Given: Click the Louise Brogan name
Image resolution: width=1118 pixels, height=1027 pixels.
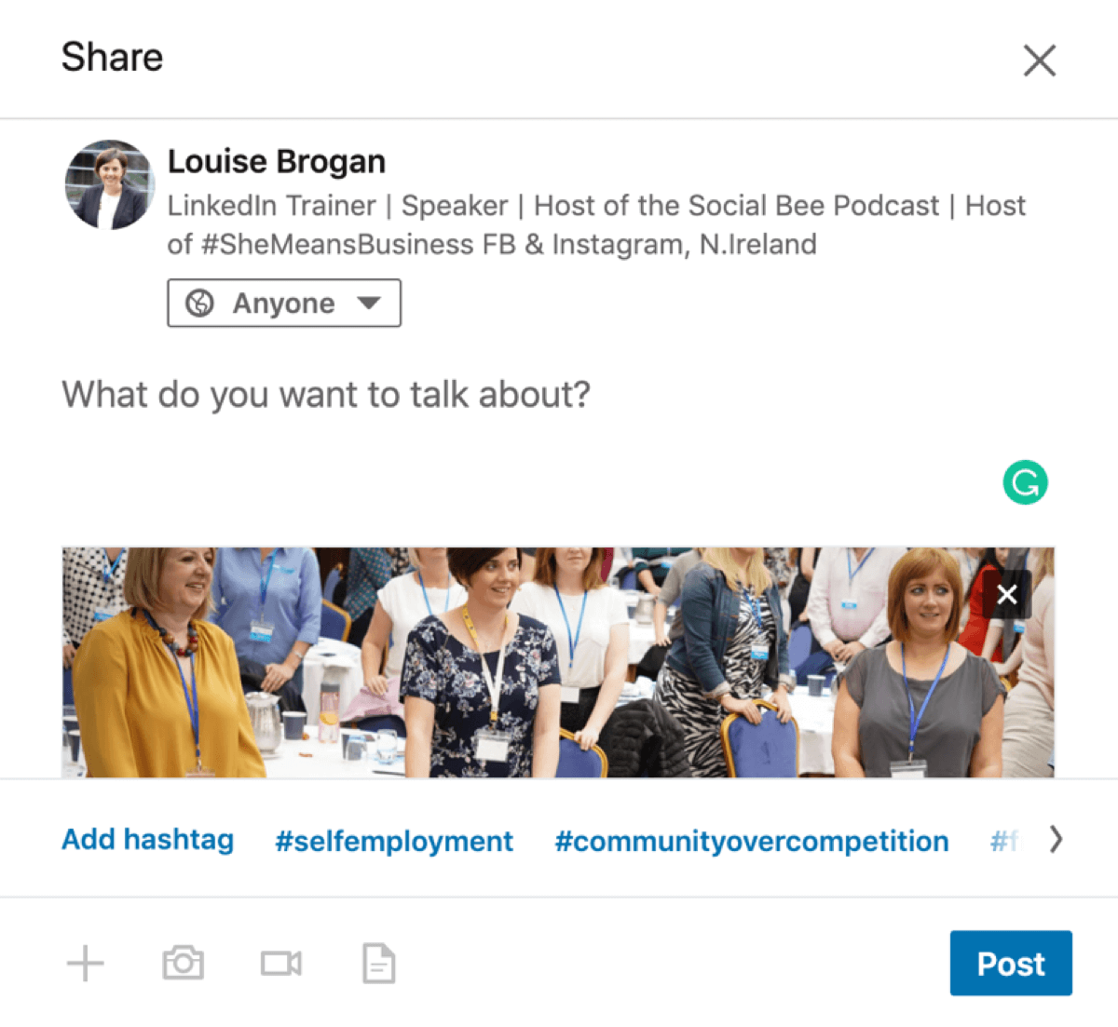Looking at the screenshot, I should pyautogui.click(x=277, y=161).
